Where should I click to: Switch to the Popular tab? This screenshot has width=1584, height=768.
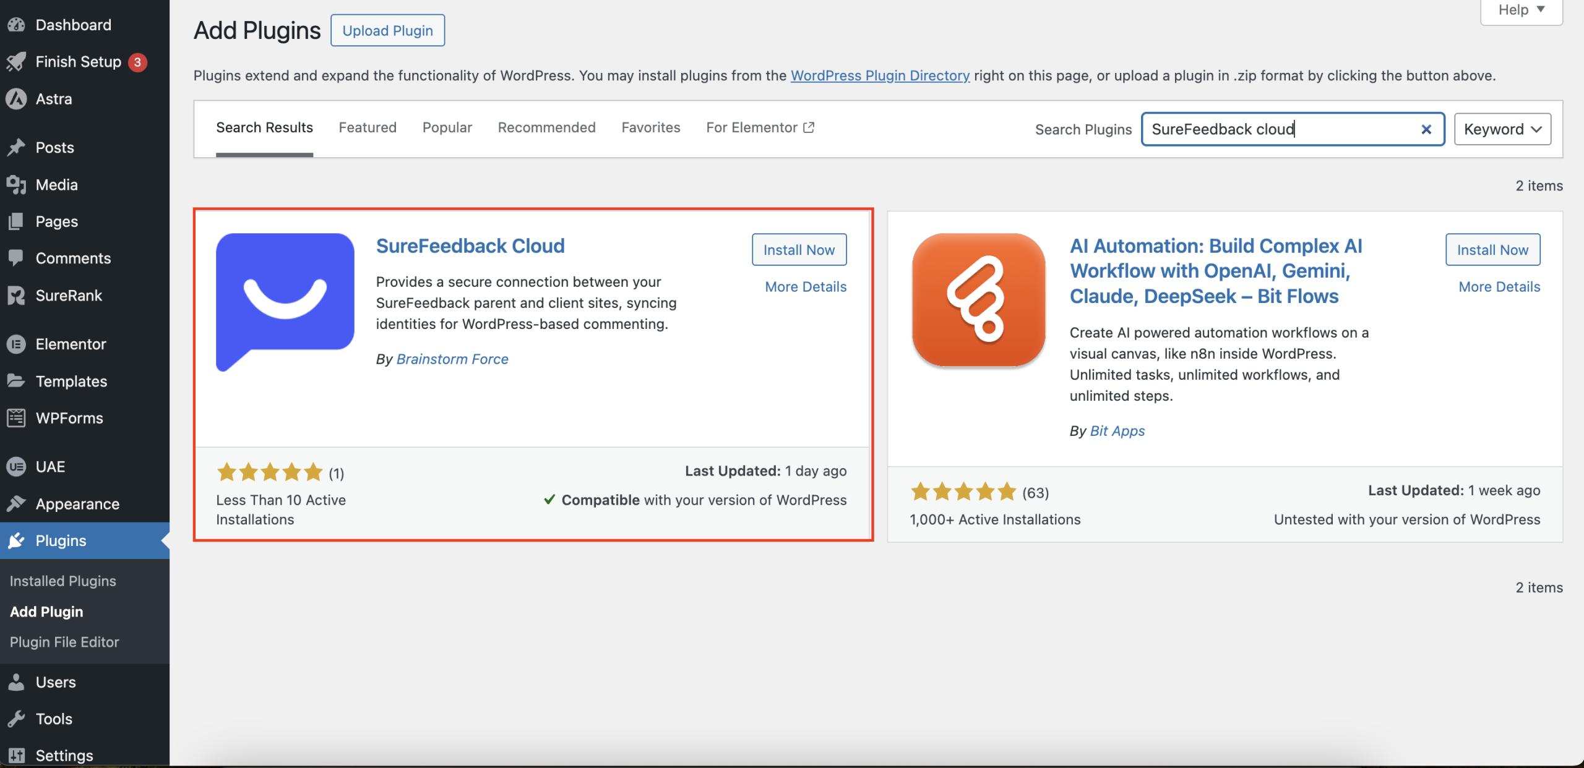point(447,127)
